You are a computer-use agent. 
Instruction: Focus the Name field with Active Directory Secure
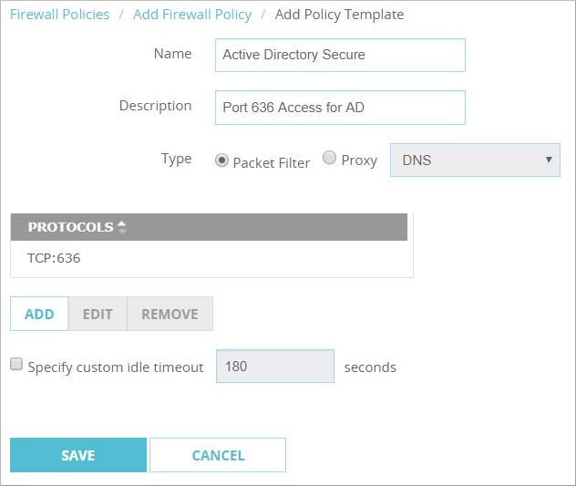339,55
